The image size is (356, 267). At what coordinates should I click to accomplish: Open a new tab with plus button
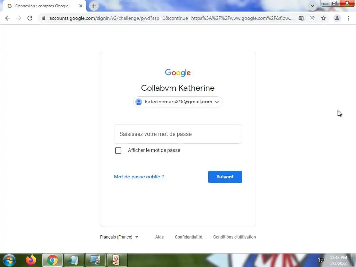pos(94,6)
